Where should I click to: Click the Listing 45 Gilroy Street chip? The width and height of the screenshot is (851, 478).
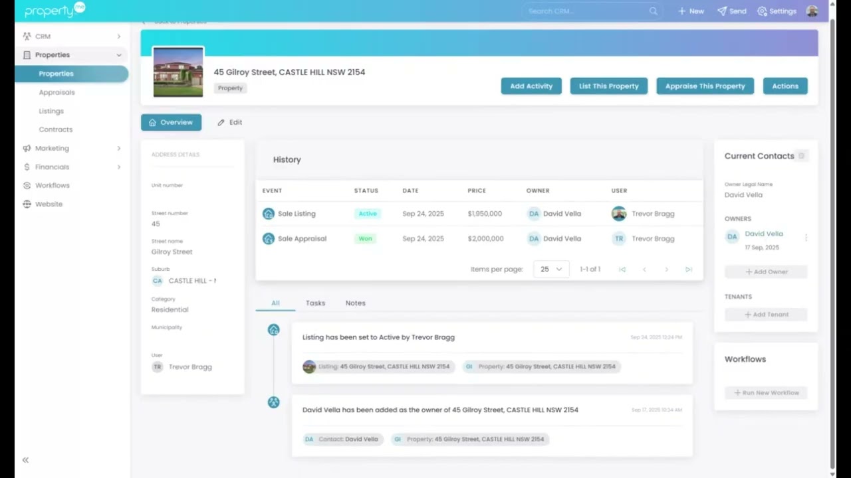tap(378, 366)
